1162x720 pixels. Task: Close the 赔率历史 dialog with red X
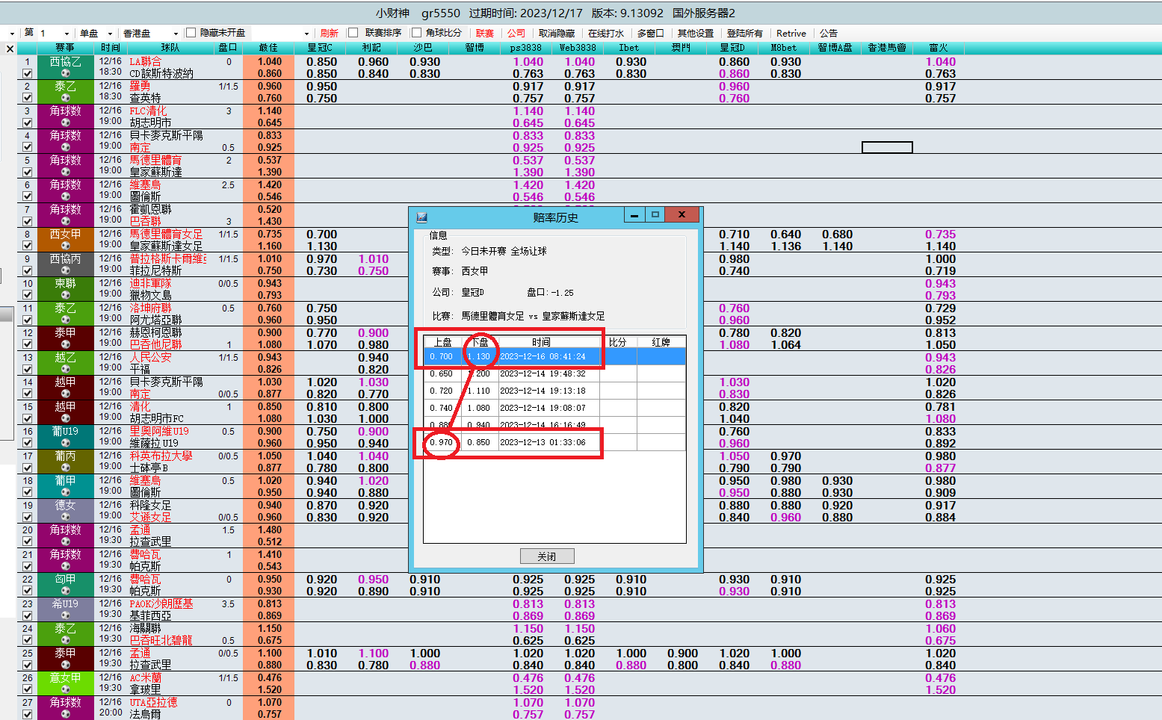click(x=682, y=215)
